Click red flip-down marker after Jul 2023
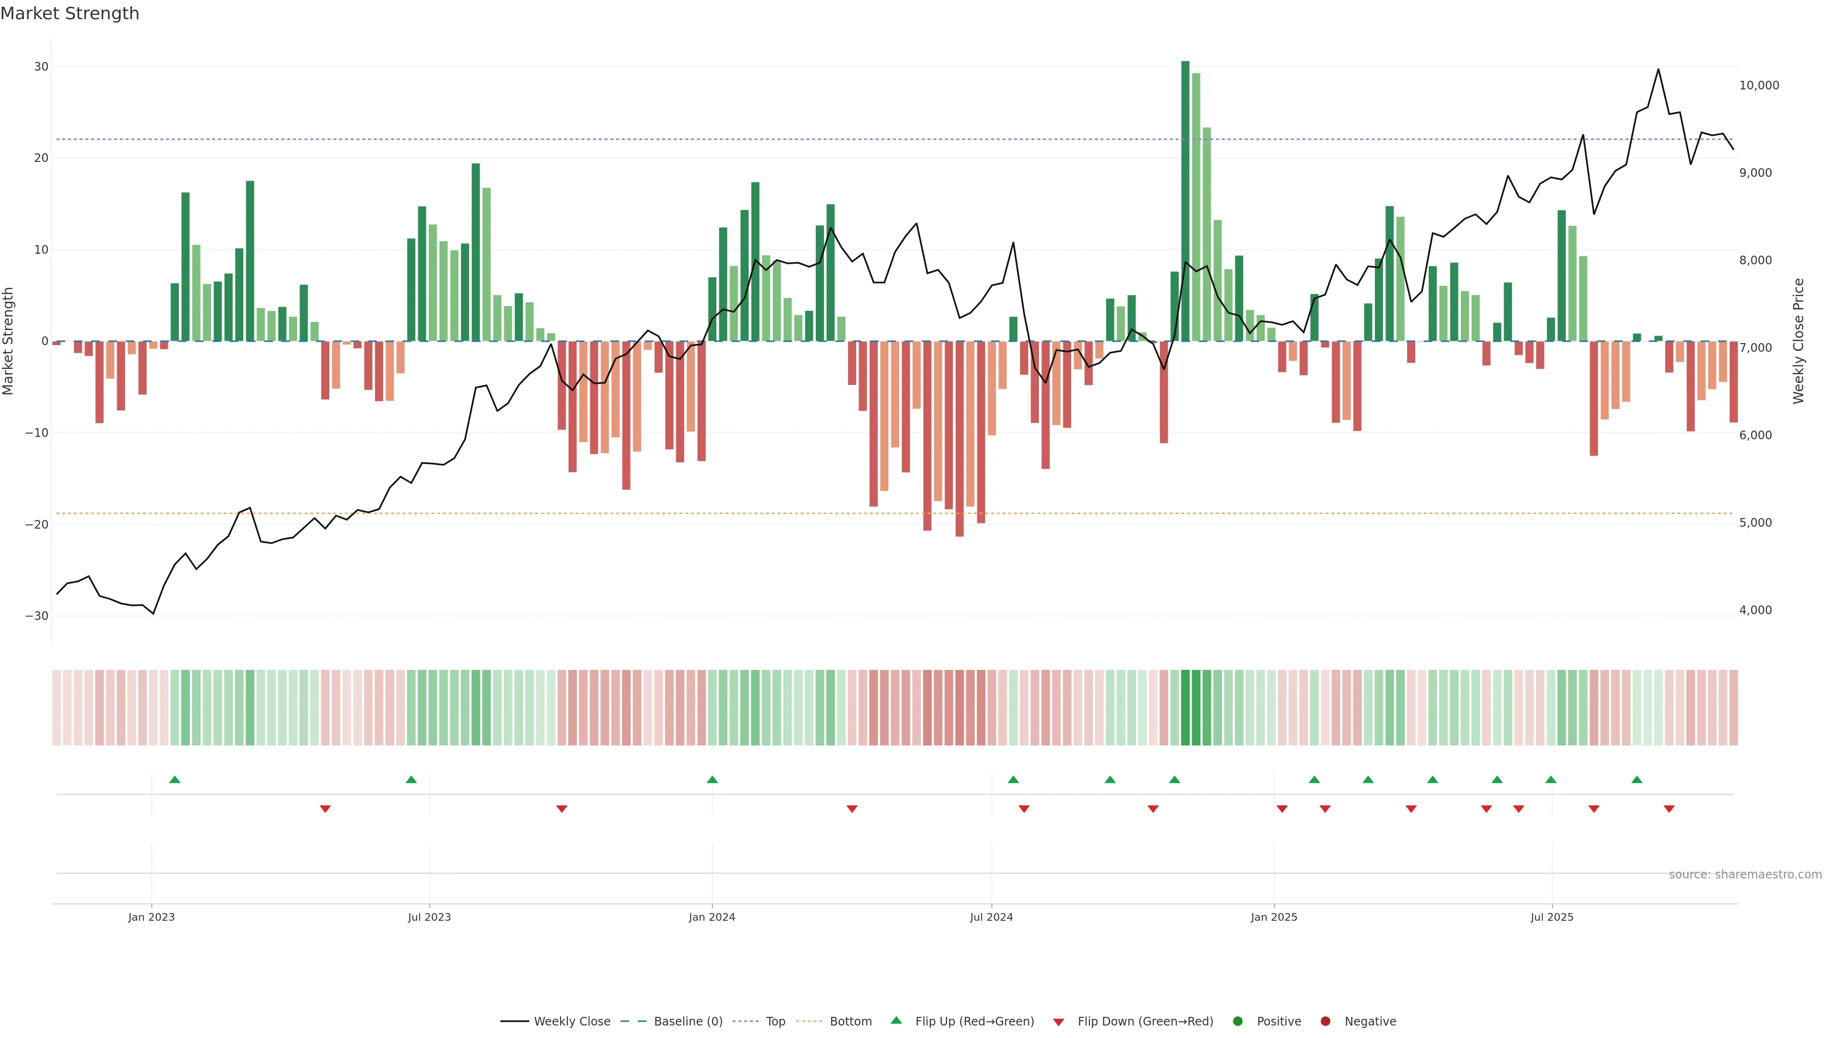Viewport: 1846px width, 1038px height. point(562,809)
